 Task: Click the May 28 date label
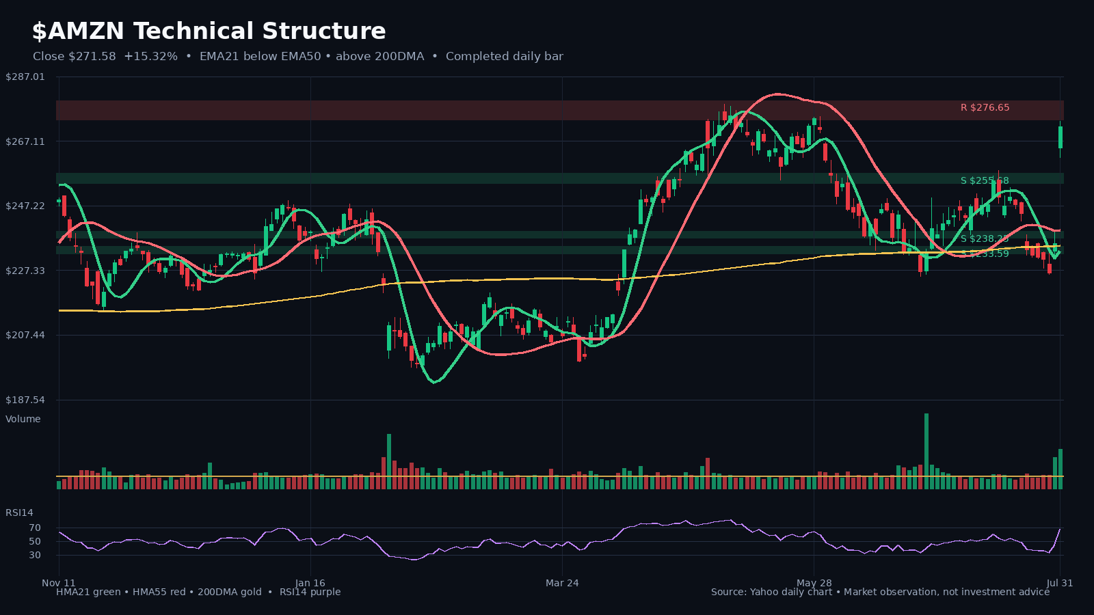pyautogui.click(x=814, y=583)
